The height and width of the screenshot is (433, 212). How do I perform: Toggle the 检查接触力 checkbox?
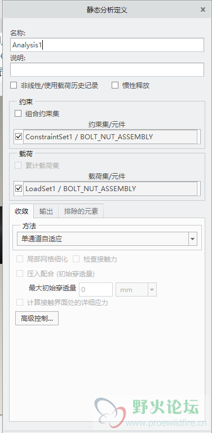point(76,259)
